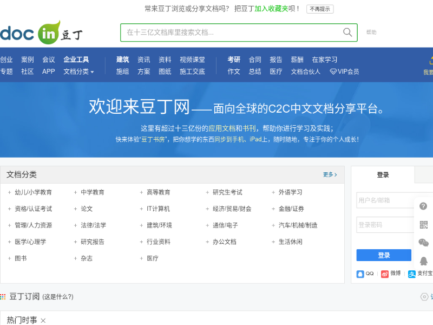Viewport: 433px width, 325px height.
Task: Click the colorful grid icon beside 豆丁订阅
Action: 3,297
